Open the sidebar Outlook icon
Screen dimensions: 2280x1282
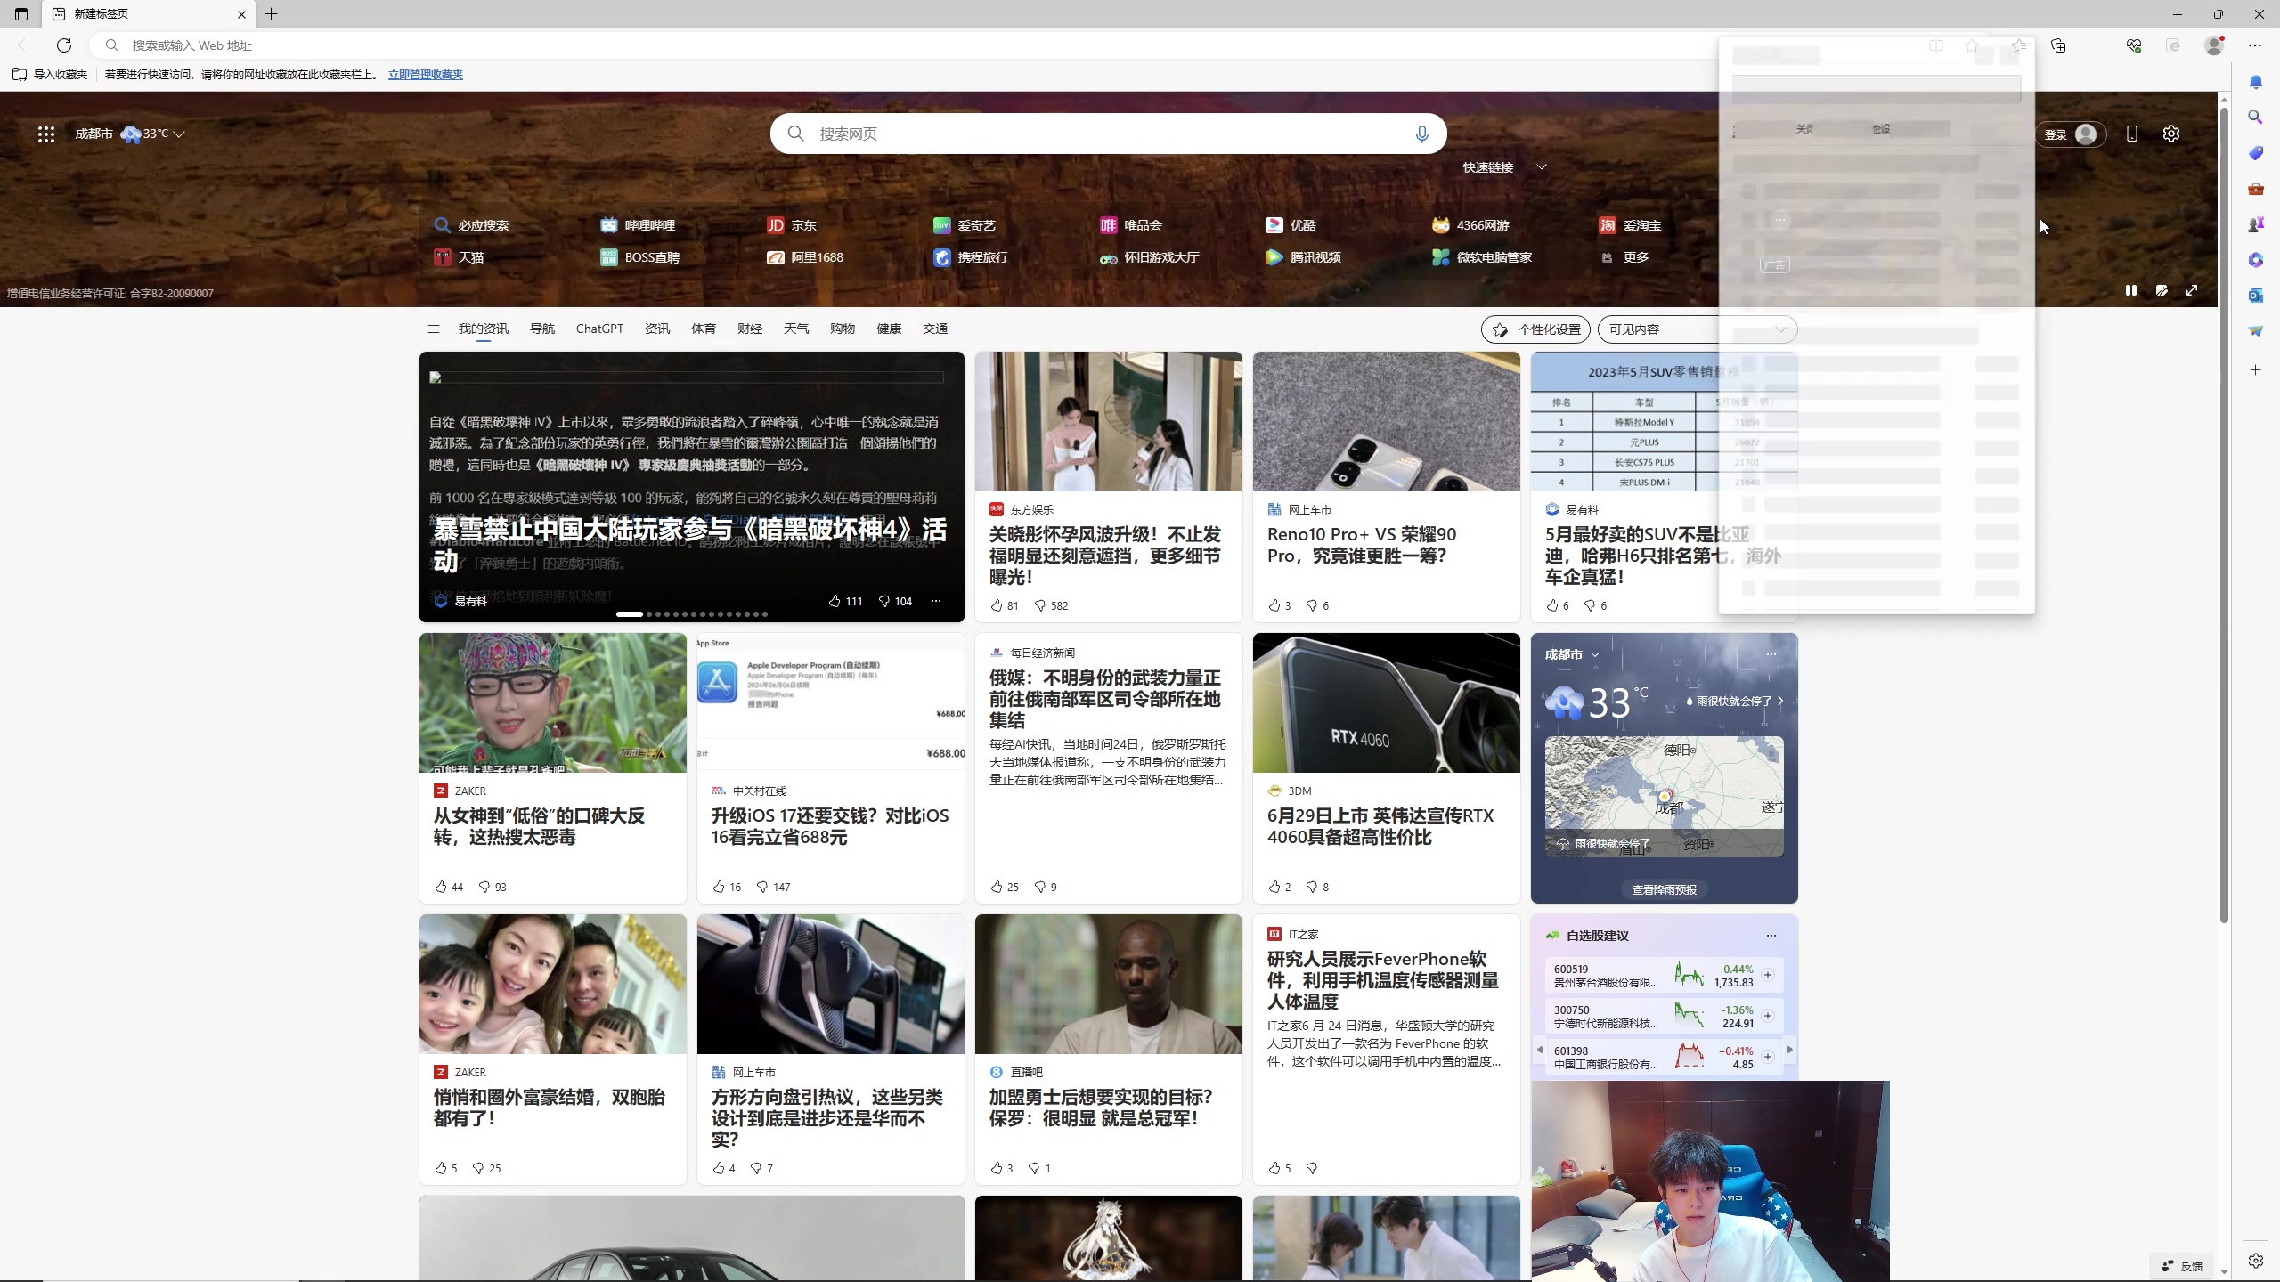[2255, 296]
